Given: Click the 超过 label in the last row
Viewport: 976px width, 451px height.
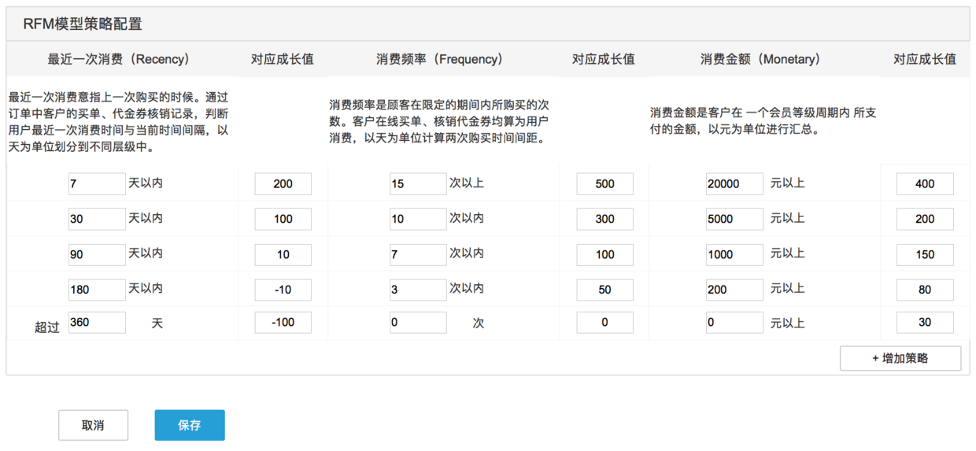Looking at the screenshot, I should (47, 327).
